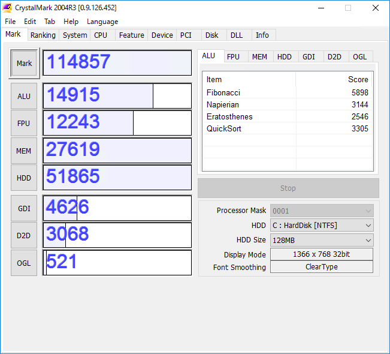Select the main Mark tab

[13, 34]
